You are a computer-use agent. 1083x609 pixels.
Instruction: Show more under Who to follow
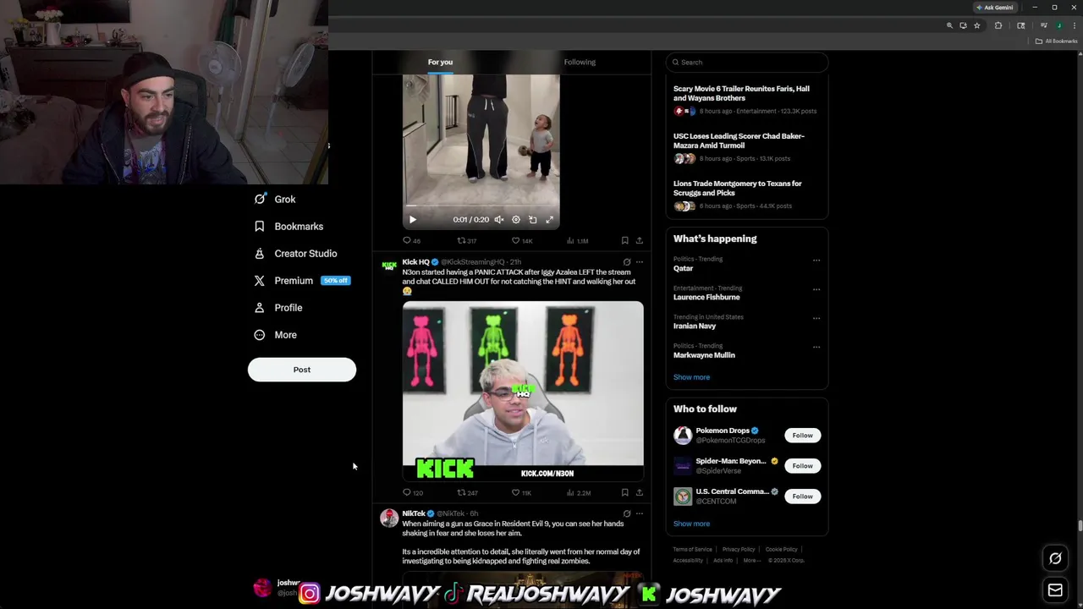pyautogui.click(x=691, y=524)
